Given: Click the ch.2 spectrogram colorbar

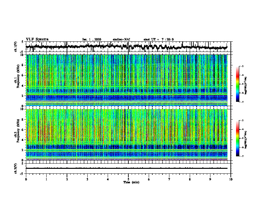Looking at the screenshot, I should coord(238,138).
